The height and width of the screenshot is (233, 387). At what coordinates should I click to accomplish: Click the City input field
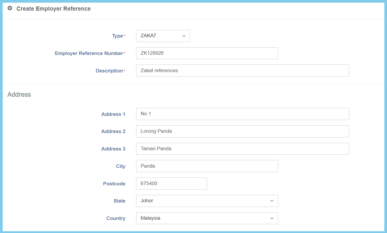coord(207,166)
